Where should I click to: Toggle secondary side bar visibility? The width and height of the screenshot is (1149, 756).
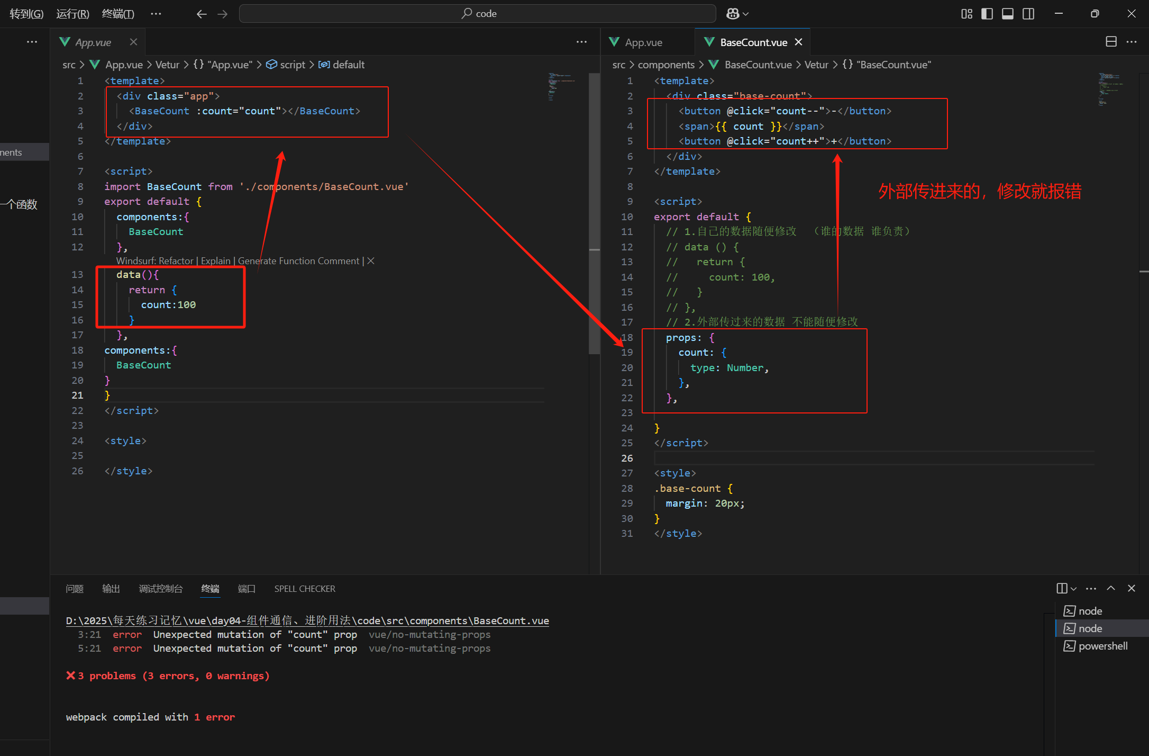(x=1028, y=14)
